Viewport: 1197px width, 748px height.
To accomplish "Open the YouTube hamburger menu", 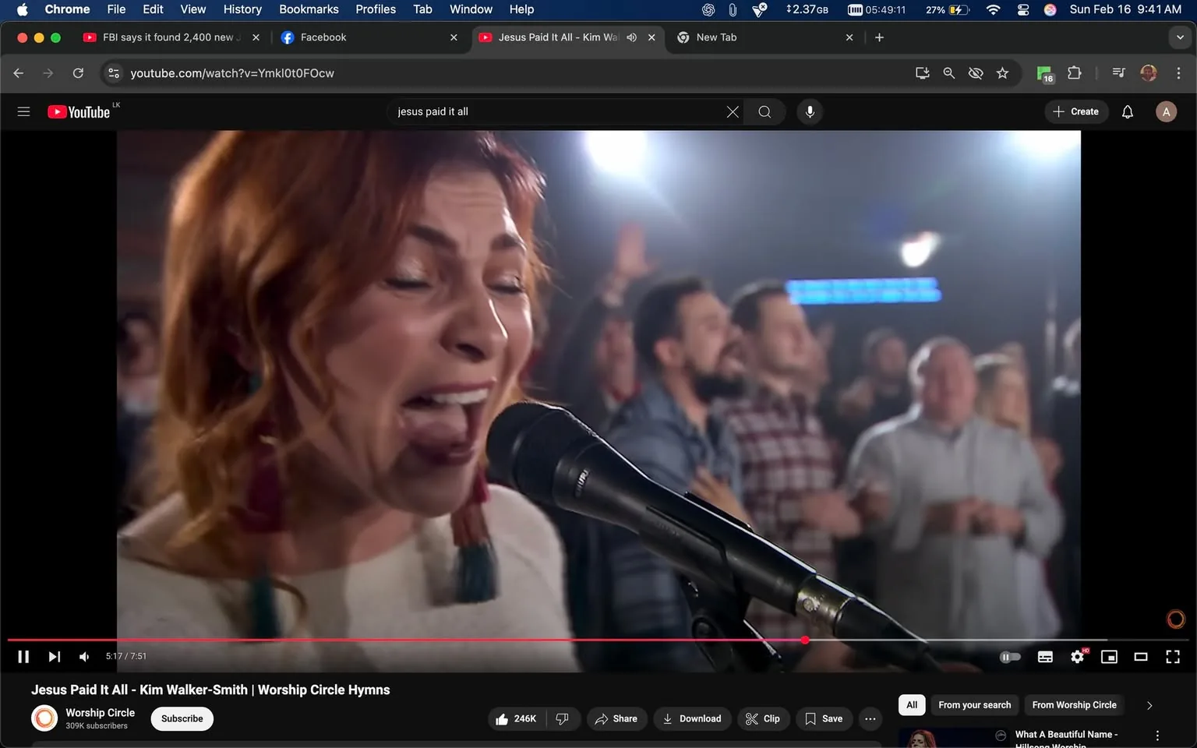I will click(23, 111).
